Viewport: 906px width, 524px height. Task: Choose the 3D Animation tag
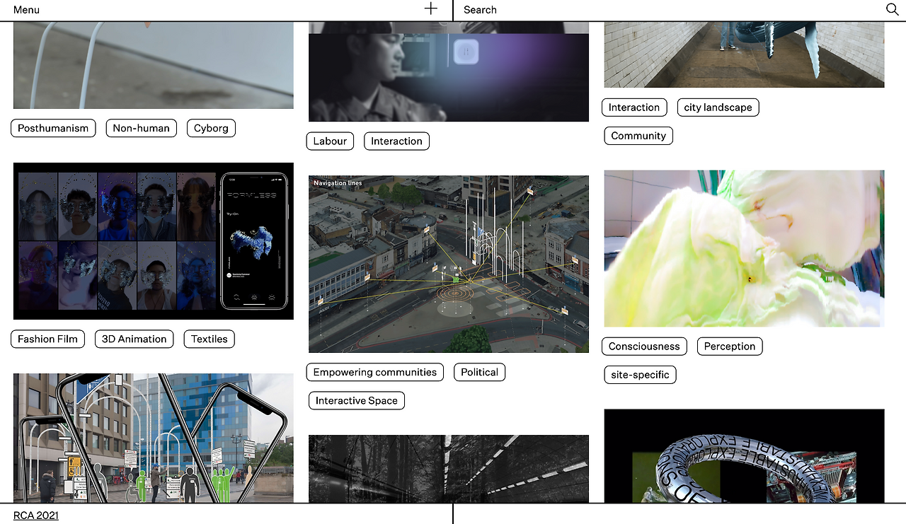[134, 339]
